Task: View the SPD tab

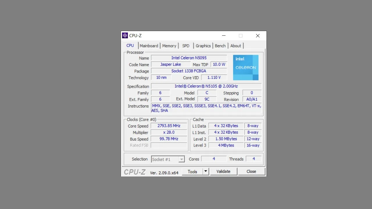Action: coord(186,46)
